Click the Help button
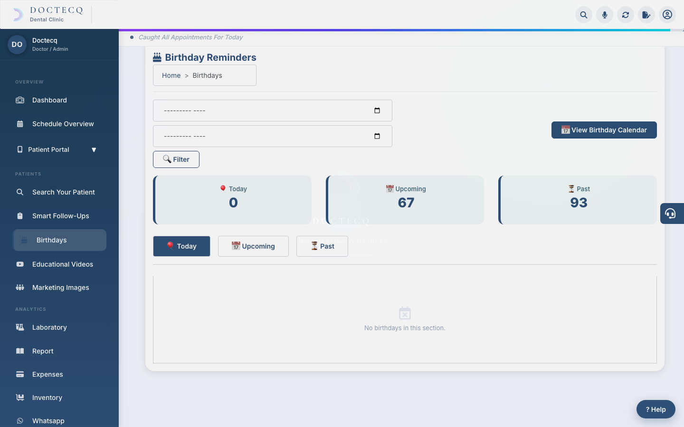 (x=656, y=409)
